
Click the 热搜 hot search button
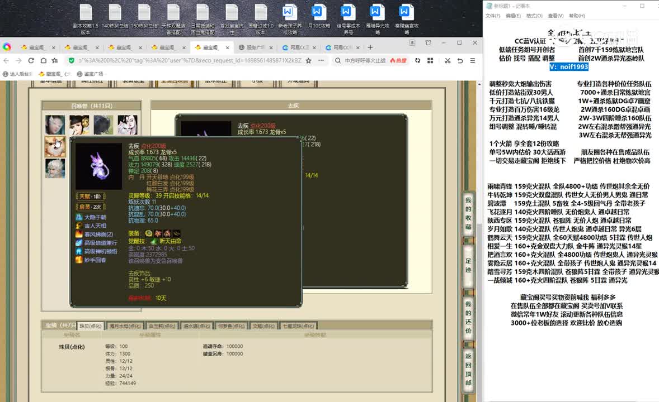click(x=398, y=60)
